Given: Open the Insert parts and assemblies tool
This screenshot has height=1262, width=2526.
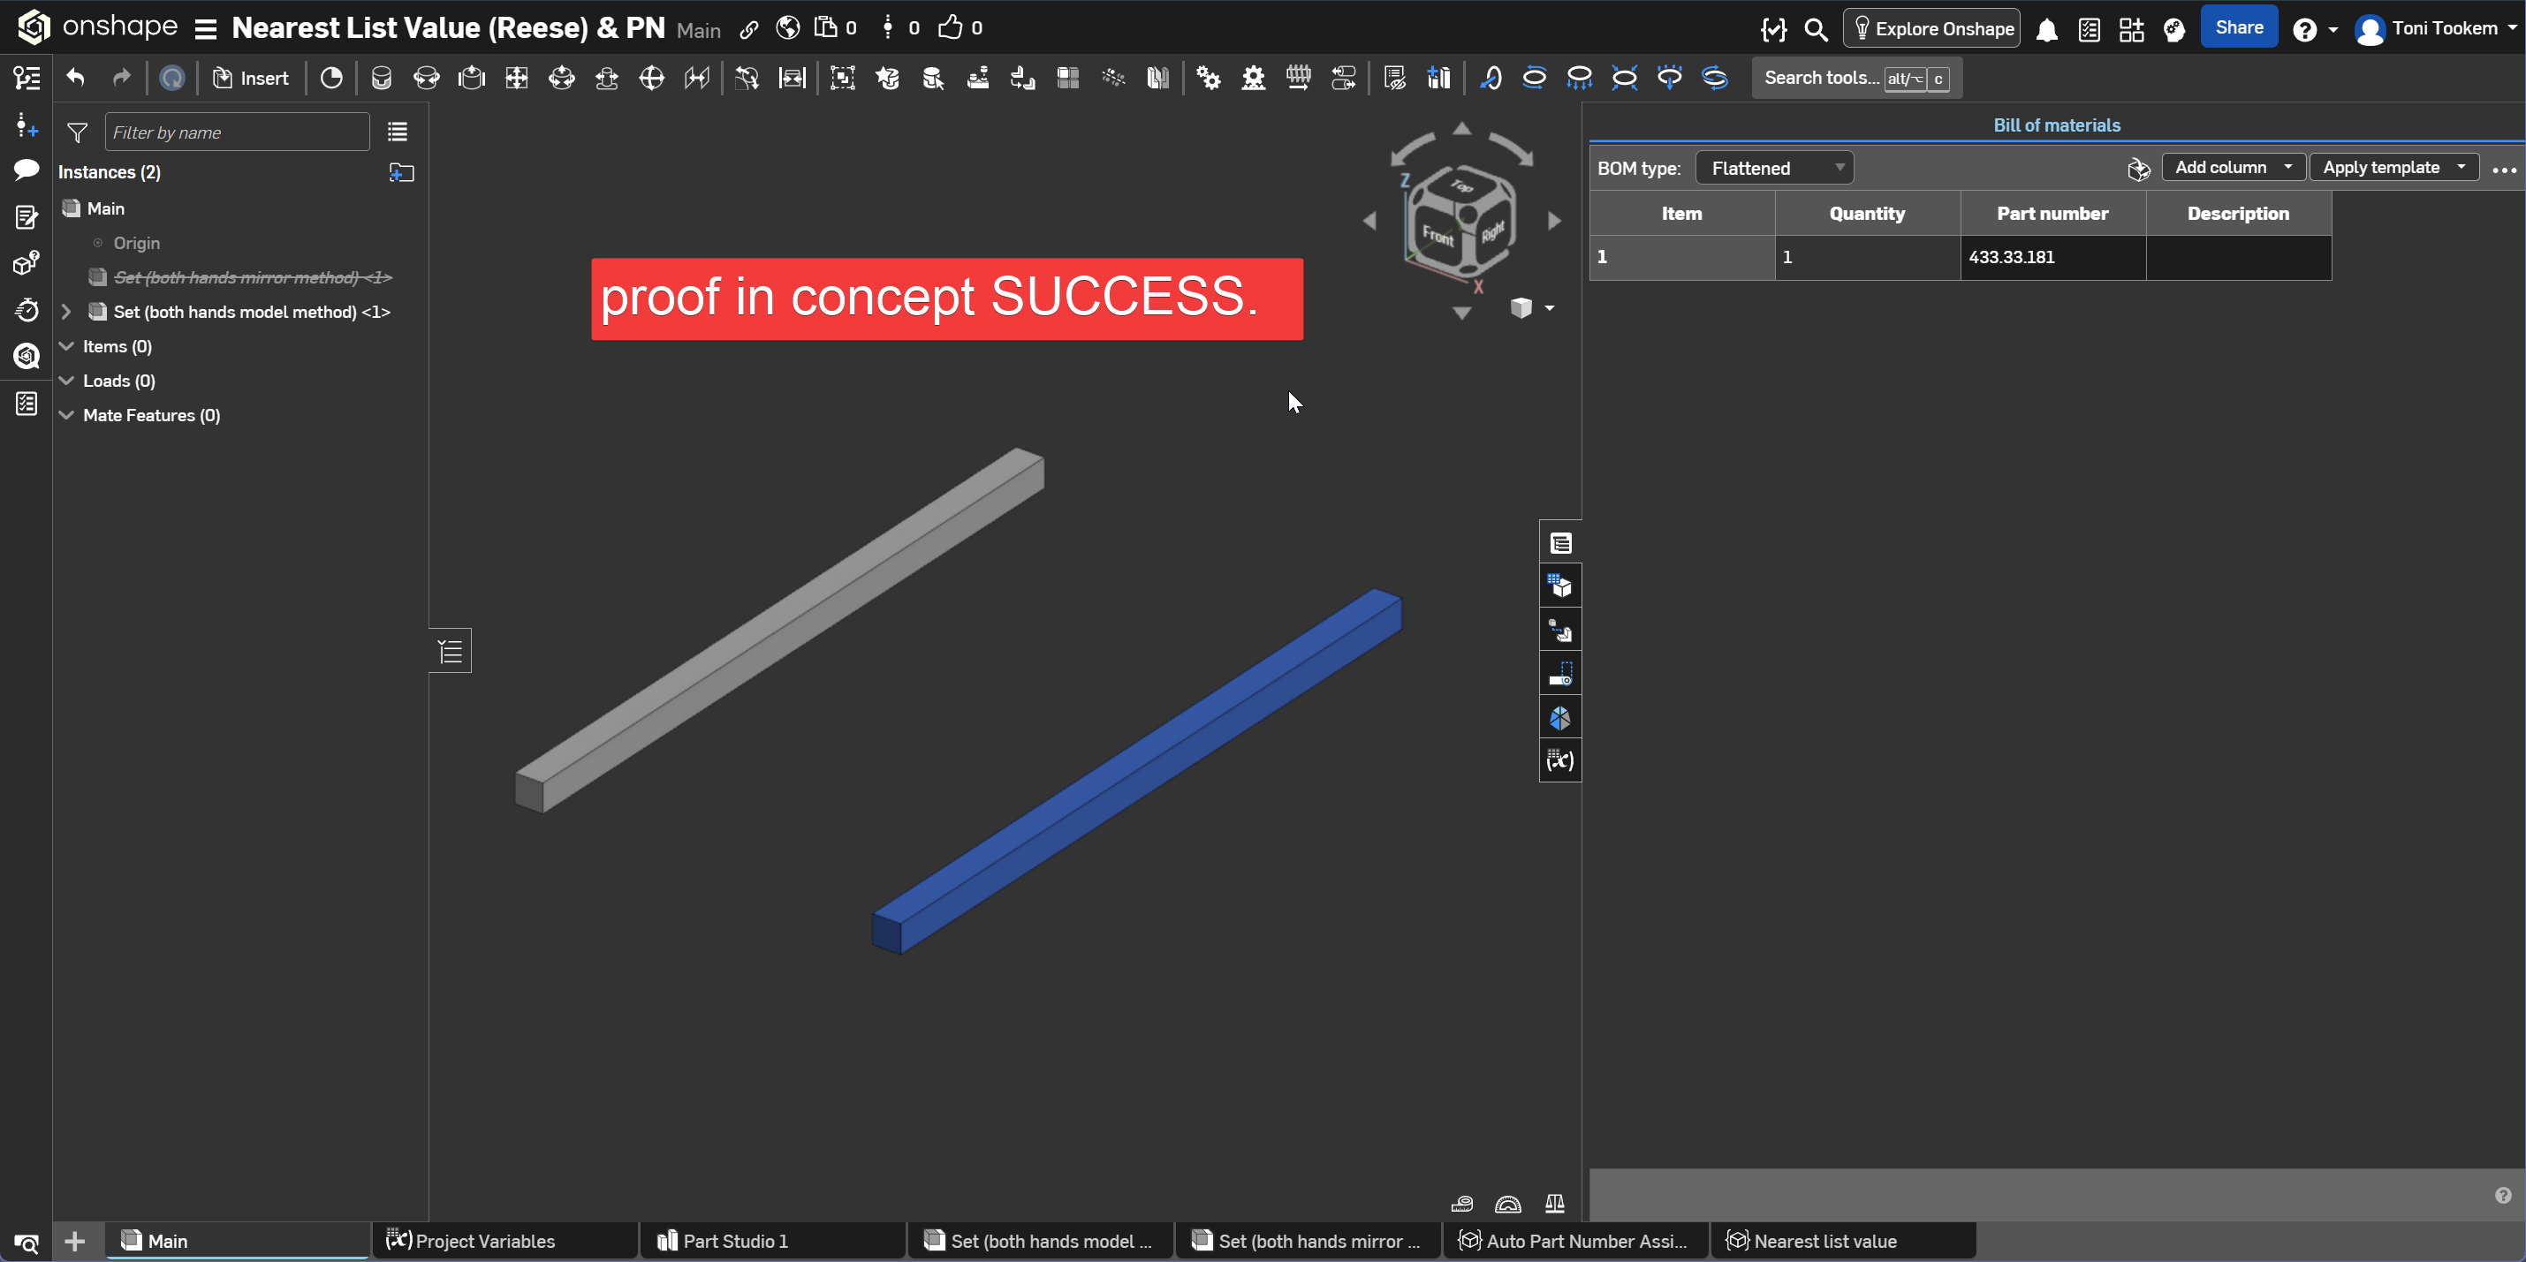Looking at the screenshot, I should coord(251,79).
